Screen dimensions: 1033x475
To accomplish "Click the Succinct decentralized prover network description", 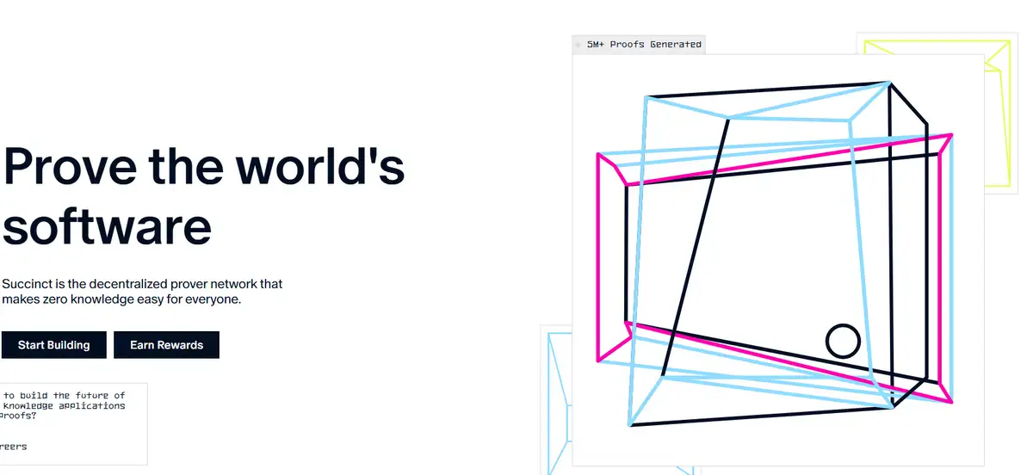I will click(142, 292).
